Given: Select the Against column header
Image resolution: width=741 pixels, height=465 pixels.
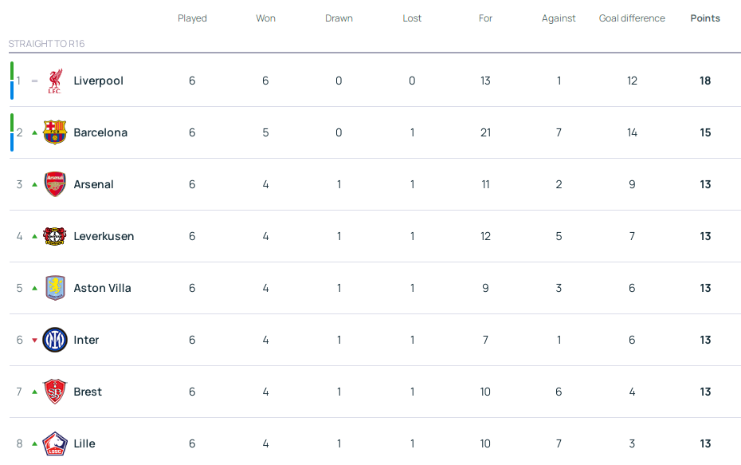Looking at the screenshot, I should click(559, 18).
